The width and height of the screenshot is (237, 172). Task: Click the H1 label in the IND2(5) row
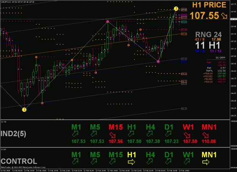tap(132, 127)
